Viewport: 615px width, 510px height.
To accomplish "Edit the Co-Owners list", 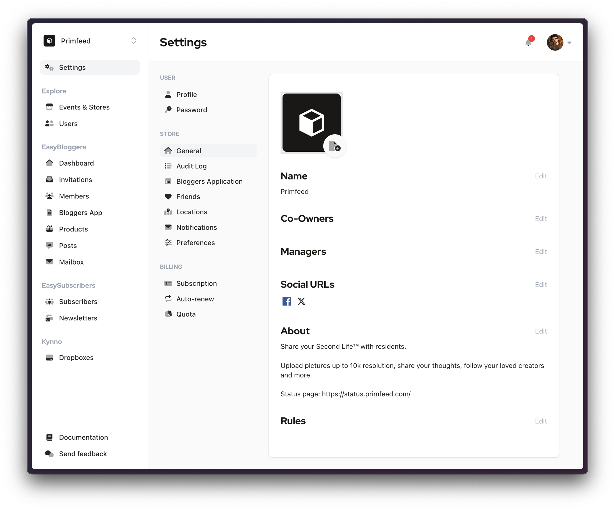I will pos(541,219).
